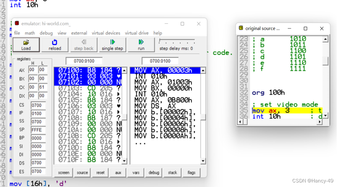Open the debug menu
339x187 pixels.
point(46,33)
